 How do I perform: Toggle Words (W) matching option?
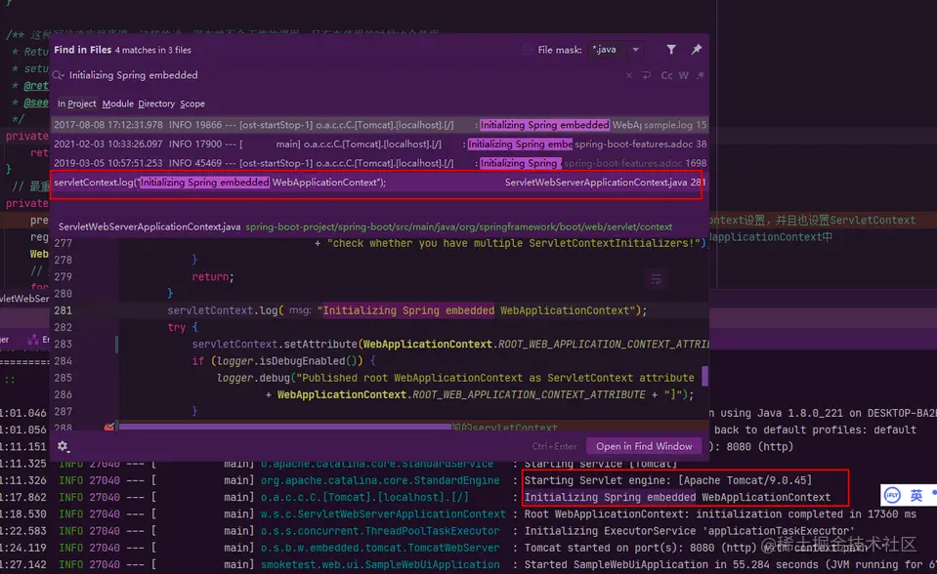click(x=684, y=75)
